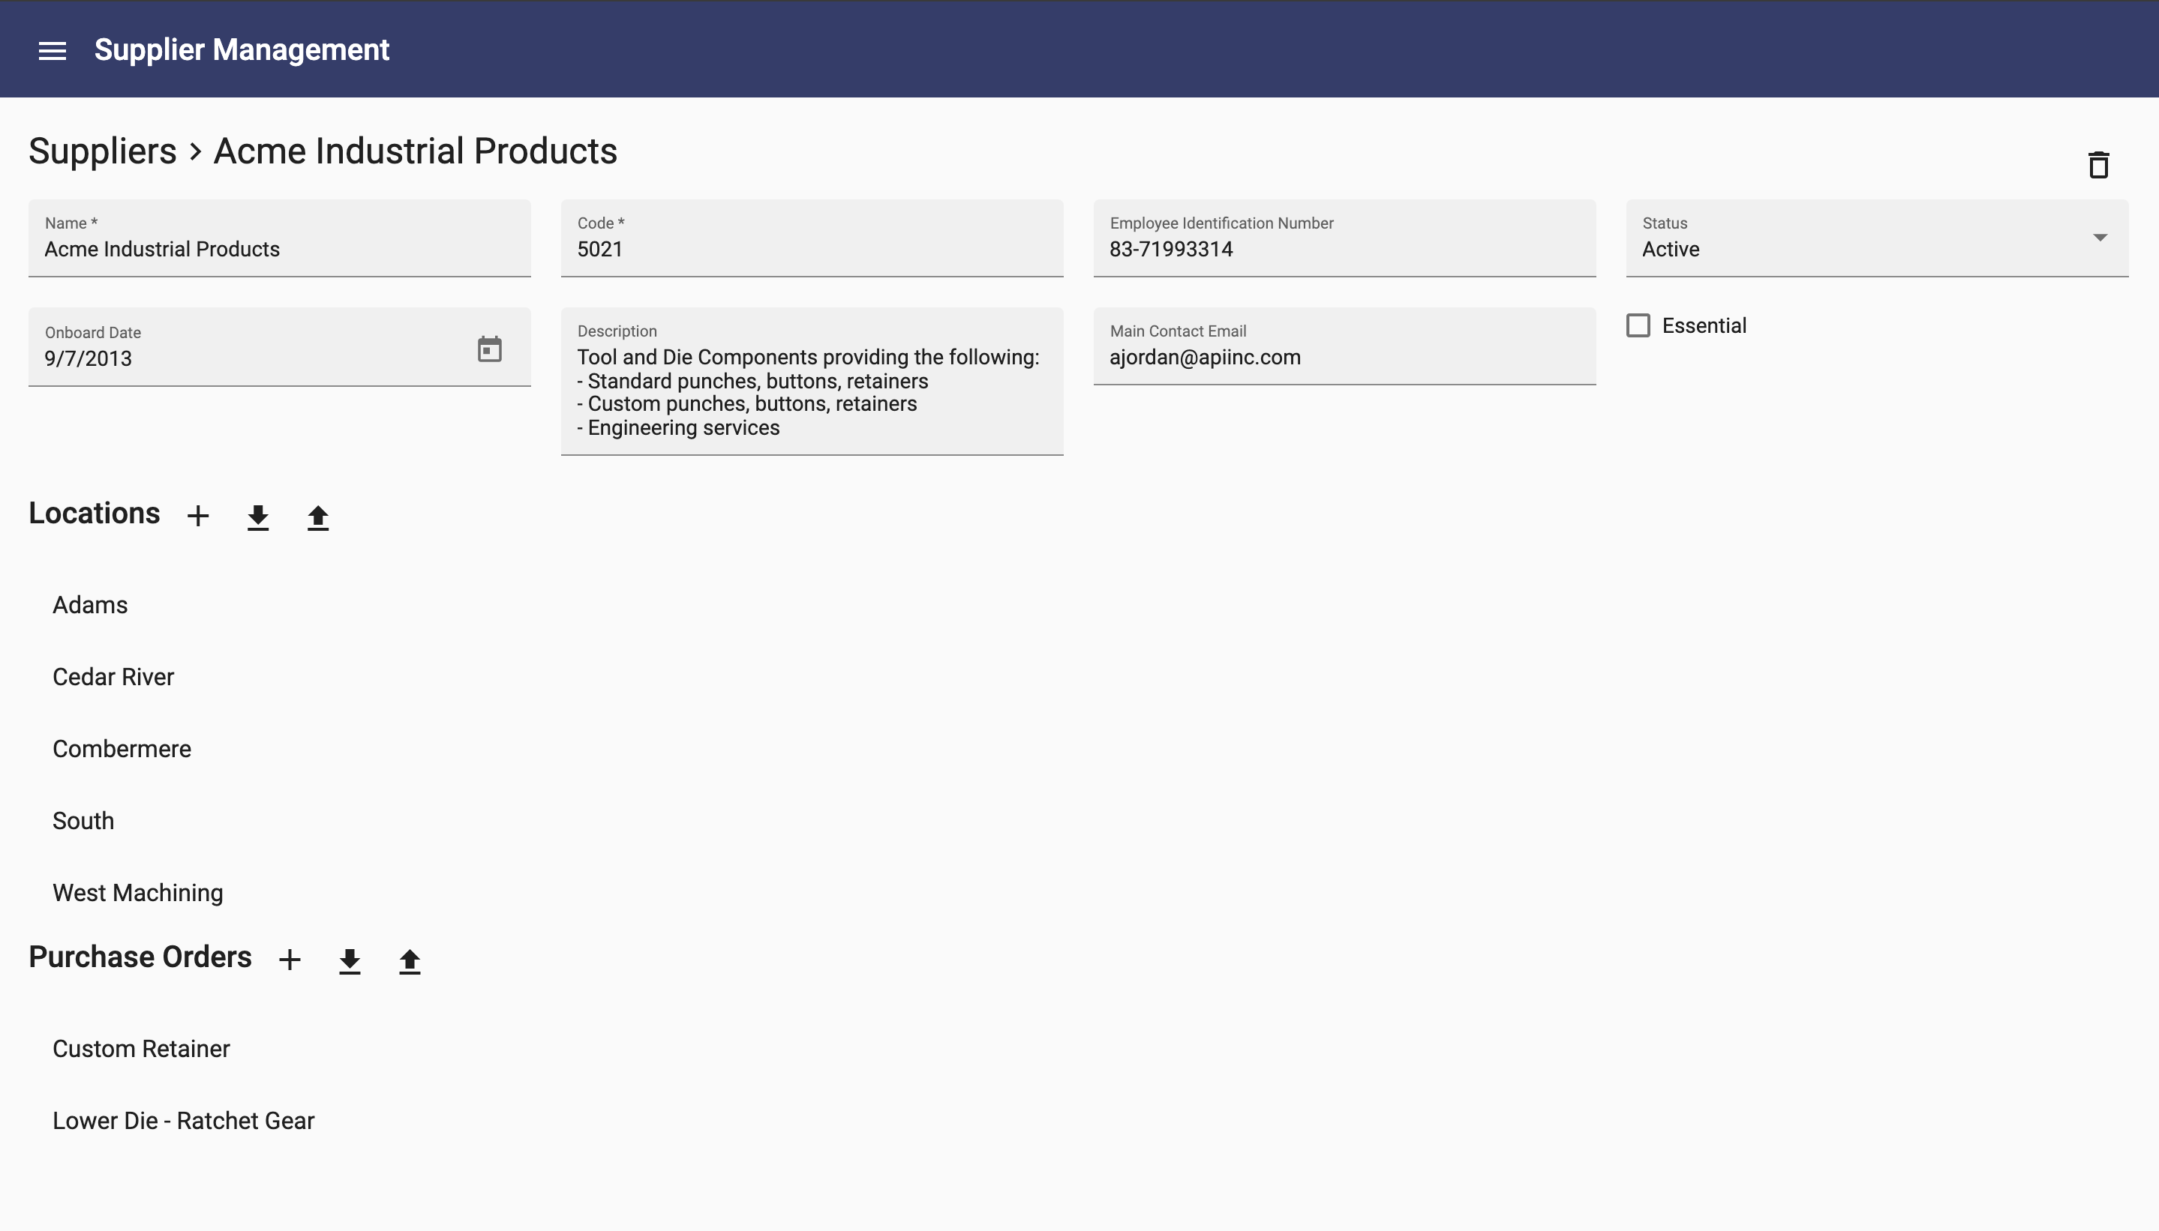Click the add new purchase order plus icon

[x=289, y=958]
